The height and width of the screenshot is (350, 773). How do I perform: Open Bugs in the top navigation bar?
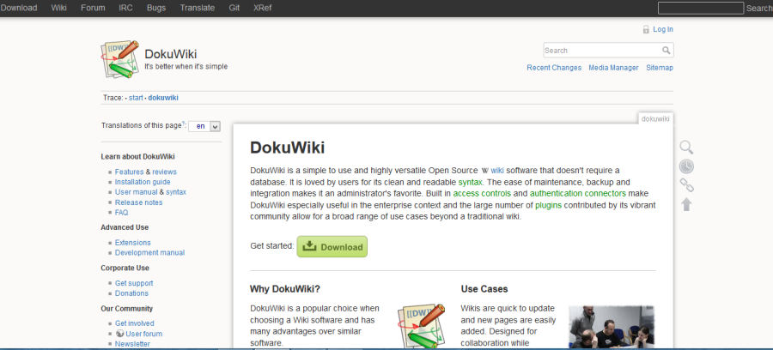pyautogui.click(x=156, y=8)
